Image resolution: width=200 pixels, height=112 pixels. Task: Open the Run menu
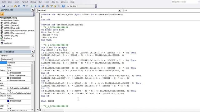point(40,2)
